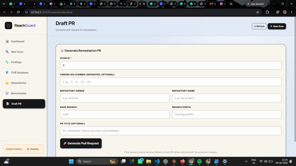Viewport: 296px width, 166px height.
Task: Click the browser forward arrow
Action: pyautogui.click(x=11, y=12)
